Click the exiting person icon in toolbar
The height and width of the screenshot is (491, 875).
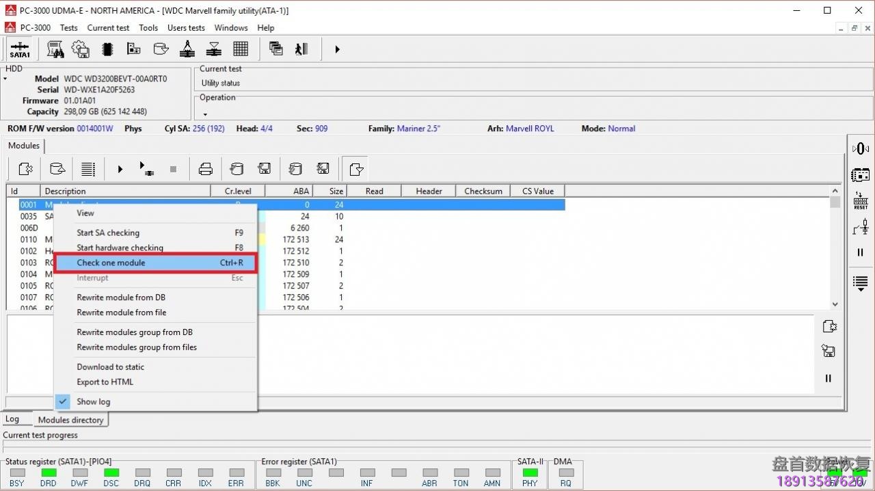[301, 49]
